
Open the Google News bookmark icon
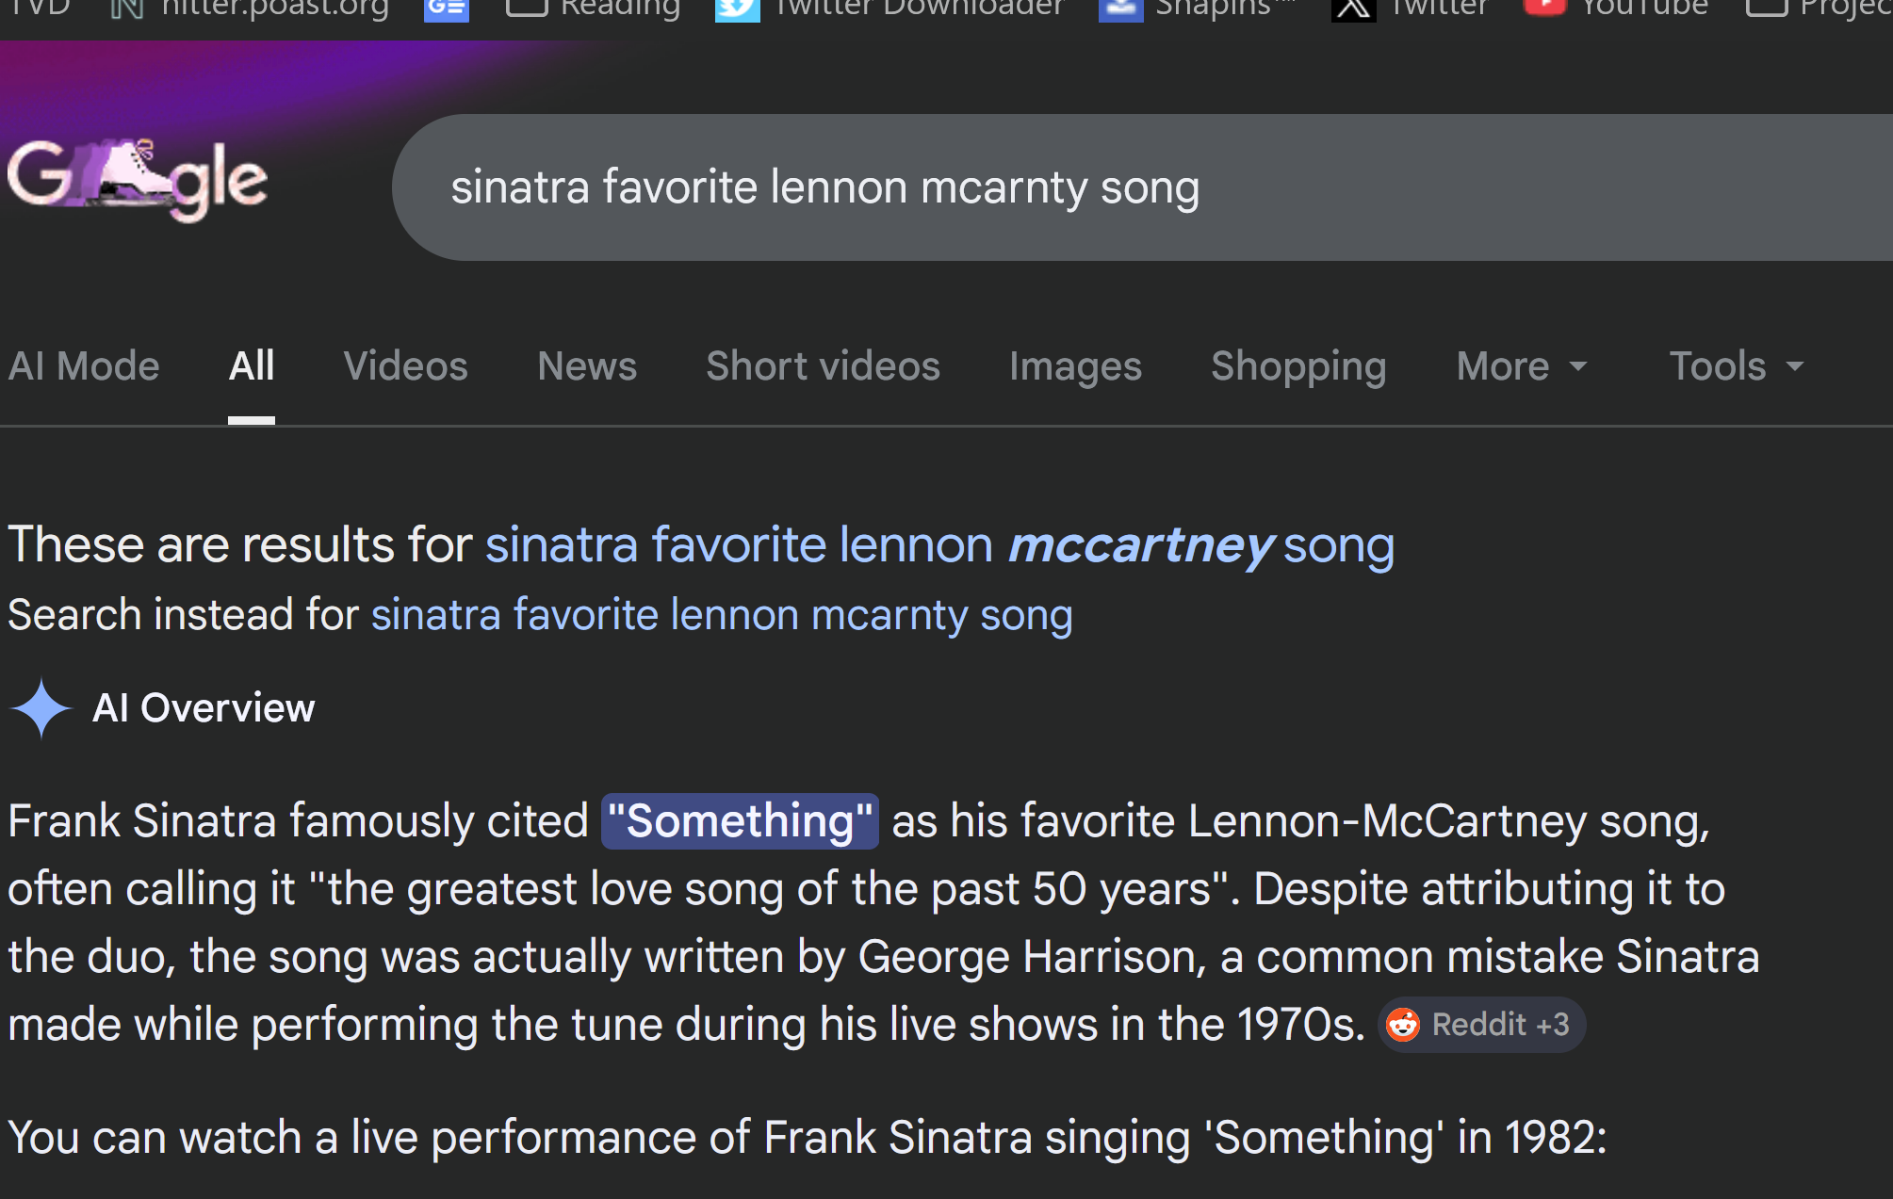click(447, 8)
